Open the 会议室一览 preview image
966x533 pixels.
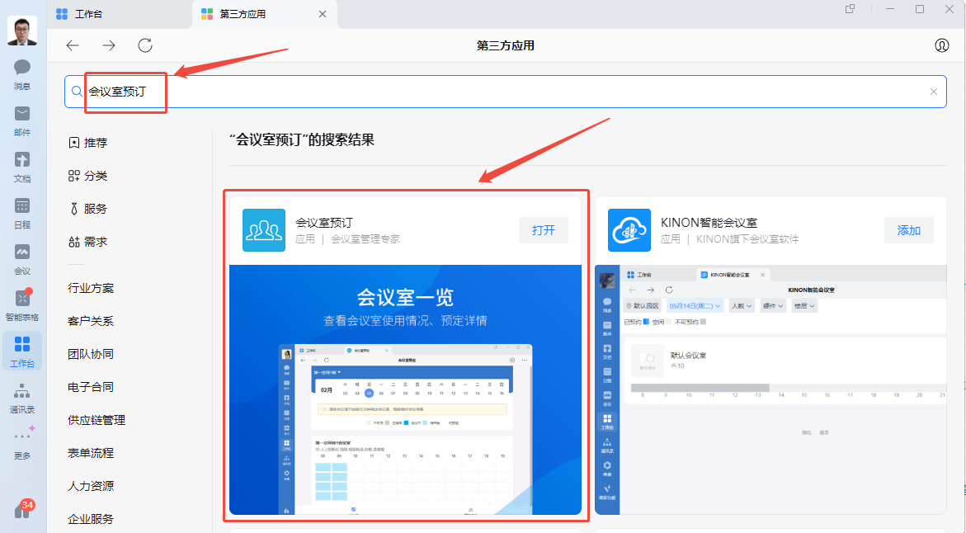tap(405, 389)
